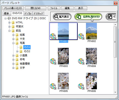119x100 pixels.
Task: Expand the 小道具 folder node
Action: tap(13, 55)
